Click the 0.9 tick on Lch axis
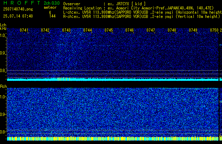222x144 pixels. click(x=3, y=53)
